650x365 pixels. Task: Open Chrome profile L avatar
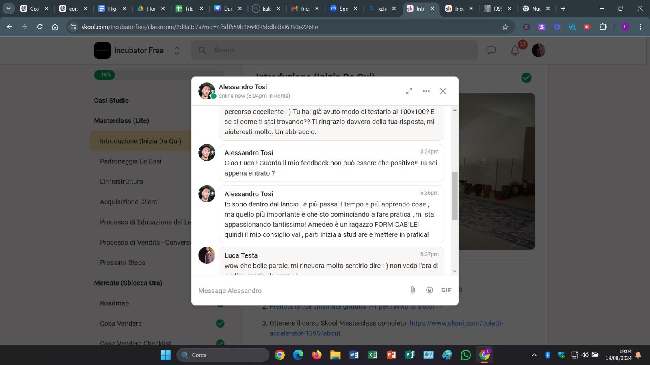click(x=625, y=27)
